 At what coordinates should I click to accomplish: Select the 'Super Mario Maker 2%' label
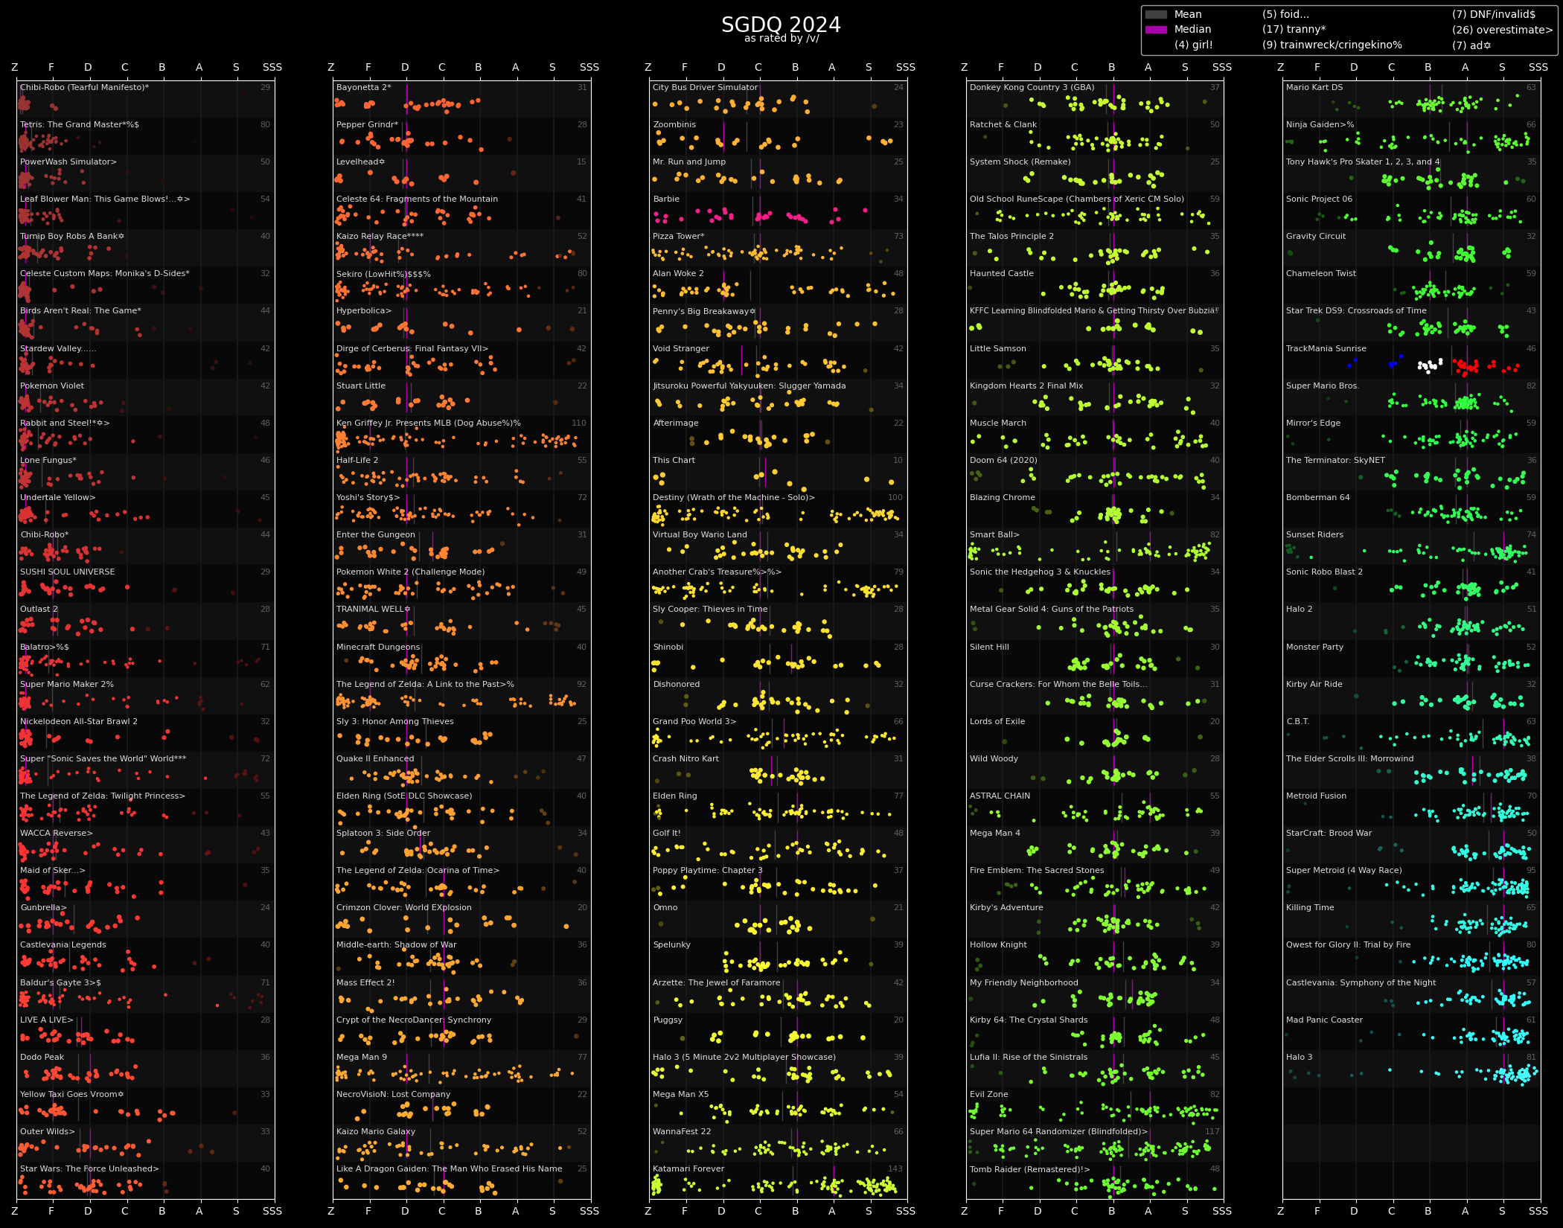pyautogui.click(x=67, y=684)
